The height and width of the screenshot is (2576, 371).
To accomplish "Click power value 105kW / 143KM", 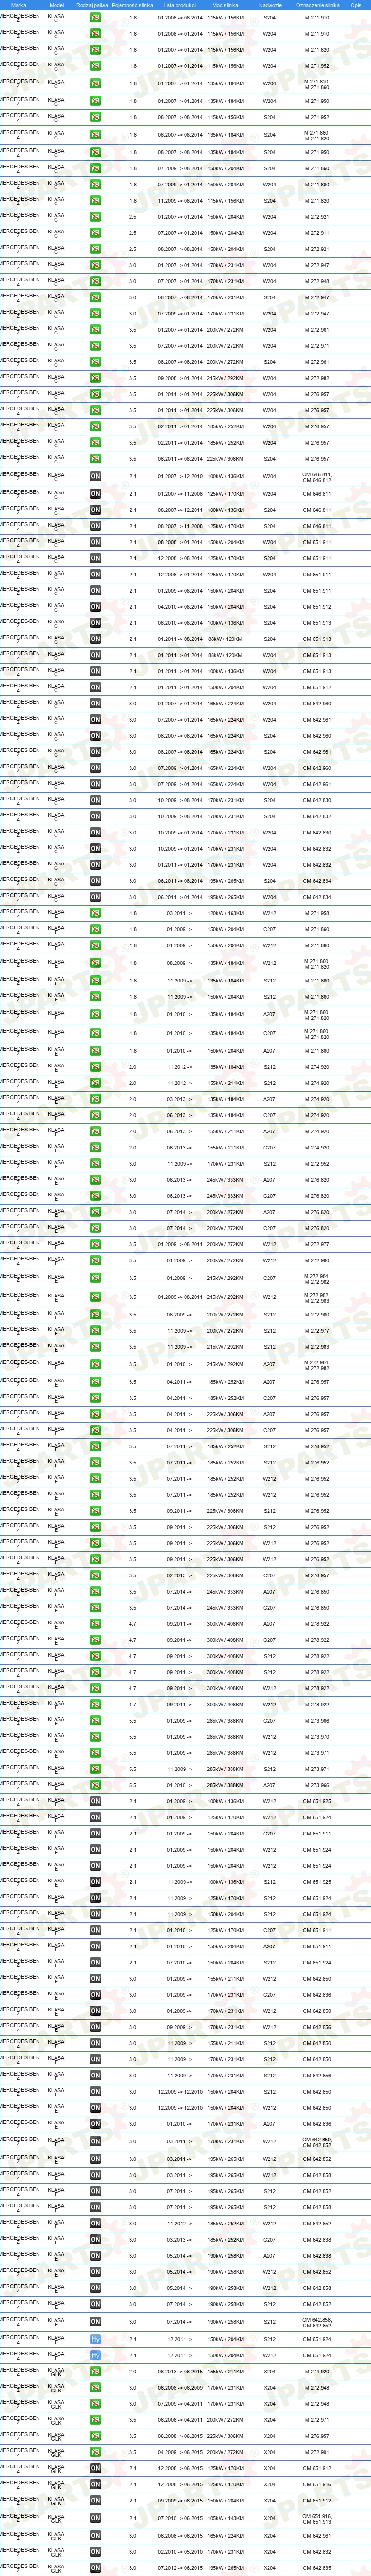I will tap(225, 2519).
